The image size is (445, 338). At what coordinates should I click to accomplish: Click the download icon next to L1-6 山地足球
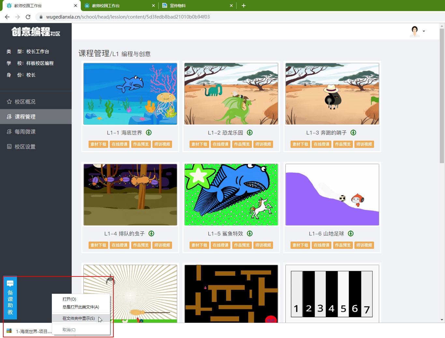click(351, 233)
